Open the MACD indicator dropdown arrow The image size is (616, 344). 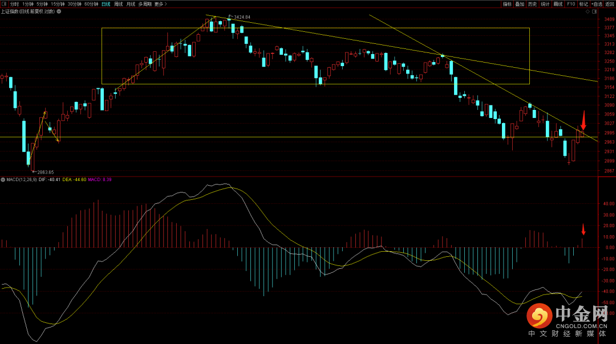(x=3, y=179)
